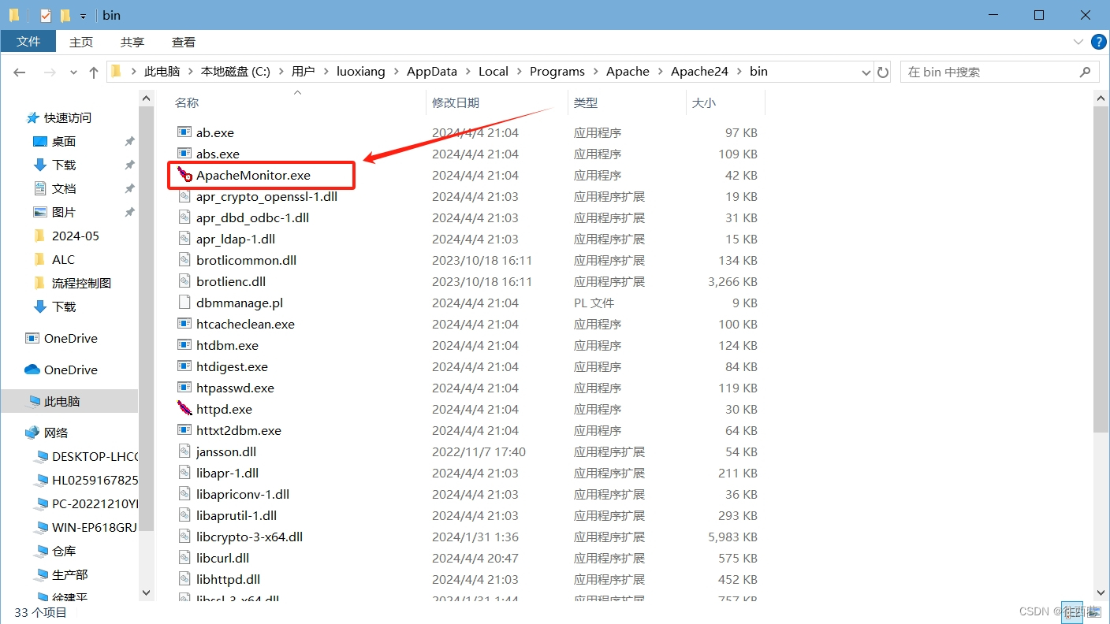Select WIN-EP618GRJ network computer

95,527
